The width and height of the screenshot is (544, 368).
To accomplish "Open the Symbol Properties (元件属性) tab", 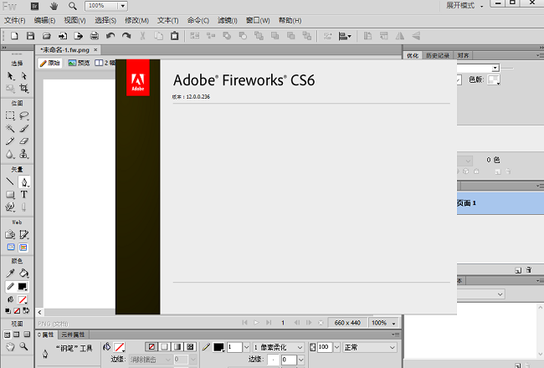I will point(72,335).
